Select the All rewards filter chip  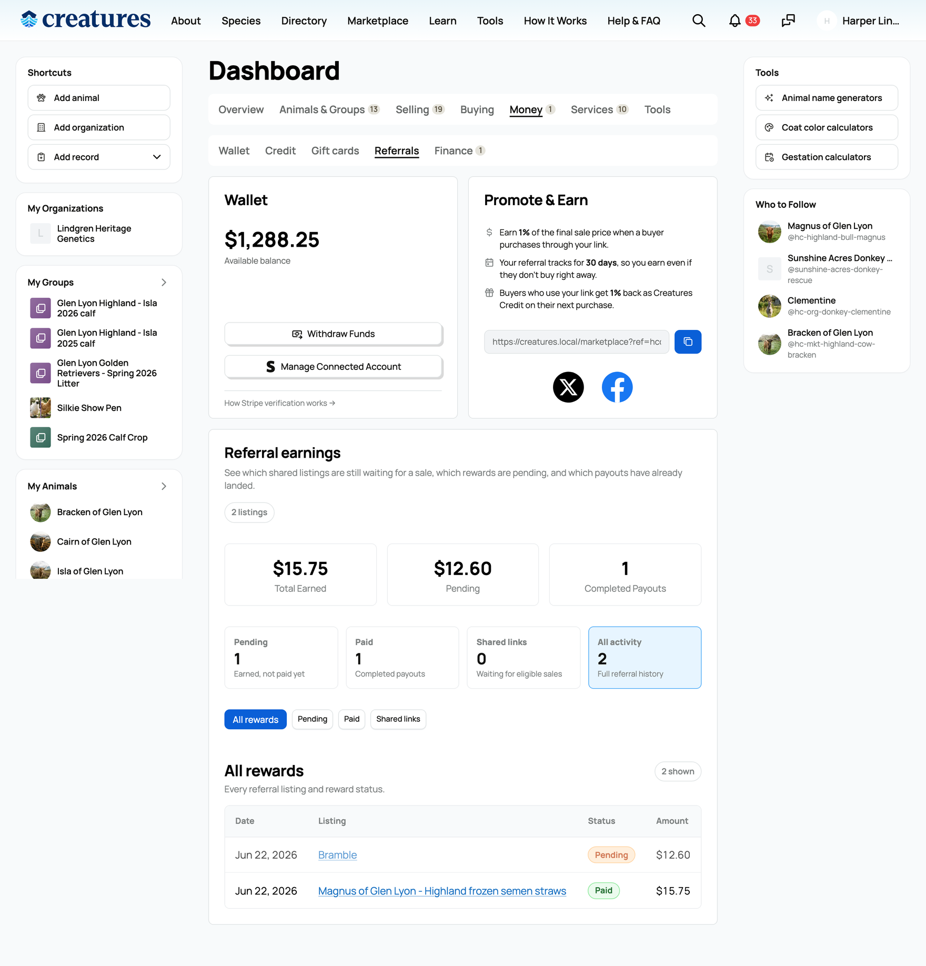256,719
